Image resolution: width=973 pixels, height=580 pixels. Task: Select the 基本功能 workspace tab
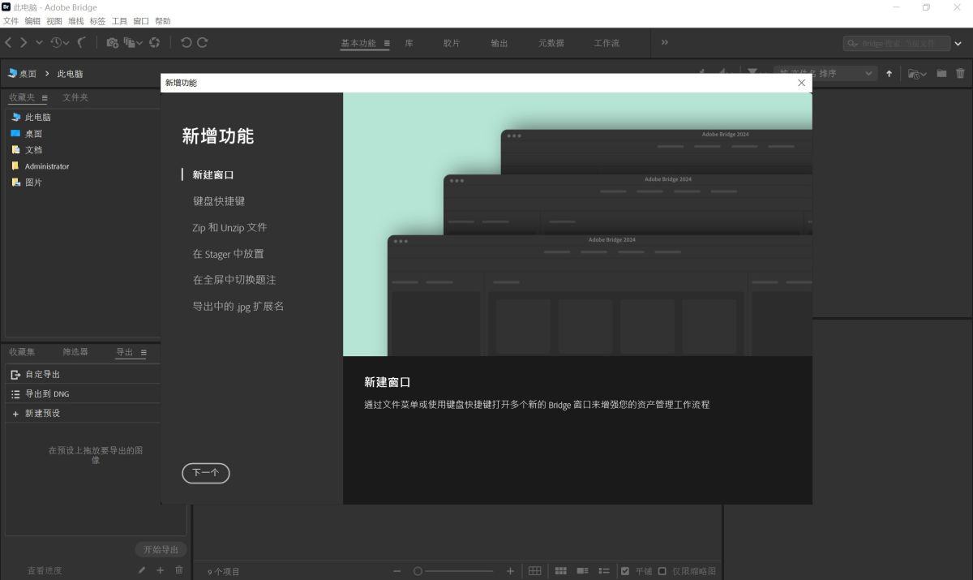click(x=358, y=43)
